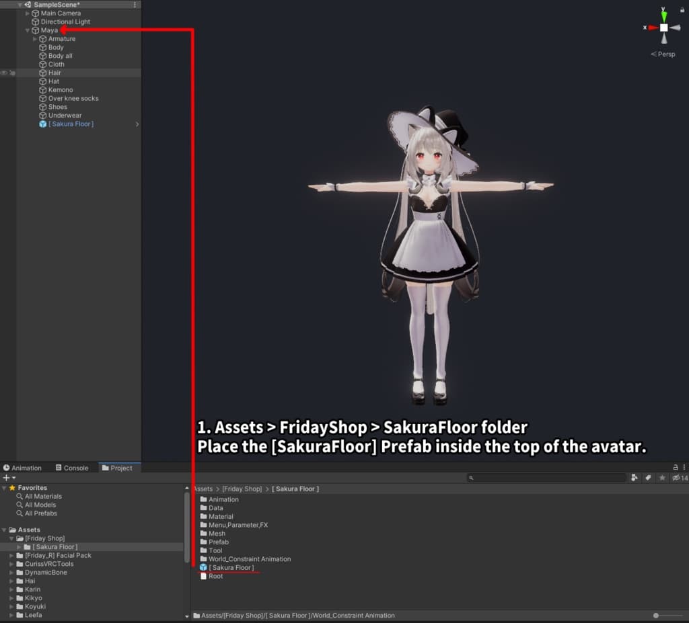Collapse the Assets folder tree

pyautogui.click(x=4, y=530)
